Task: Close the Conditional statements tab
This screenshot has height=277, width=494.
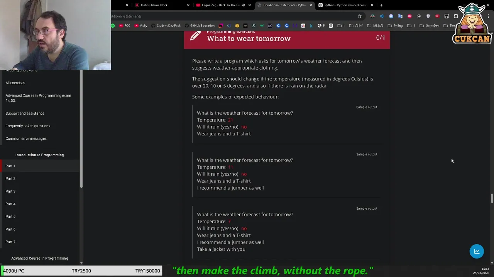Action: [311, 5]
